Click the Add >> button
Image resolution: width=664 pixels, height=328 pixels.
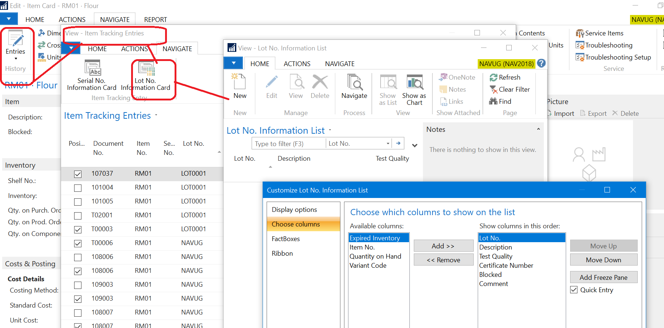tap(443, 246)
